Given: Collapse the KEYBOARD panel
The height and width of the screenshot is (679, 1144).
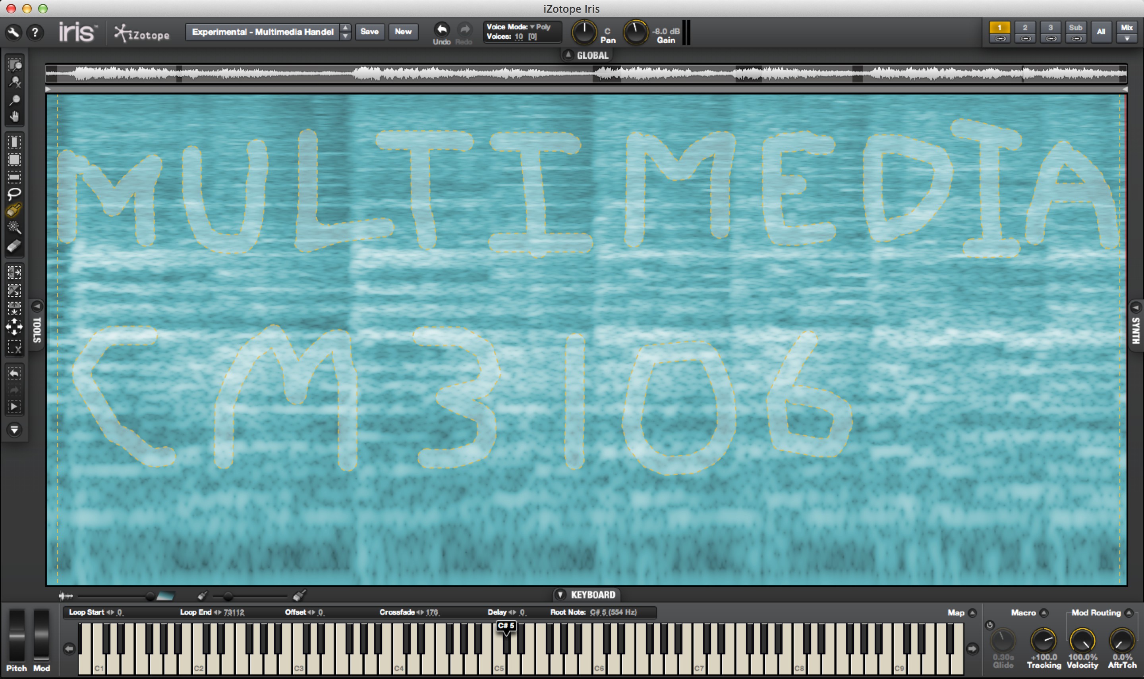Looking at the screenshot, I should 560,594.
